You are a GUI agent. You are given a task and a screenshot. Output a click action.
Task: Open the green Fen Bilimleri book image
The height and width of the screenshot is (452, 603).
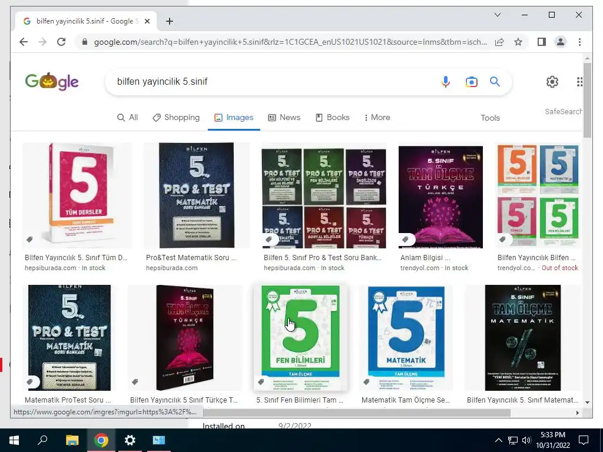tap(300, 337)
